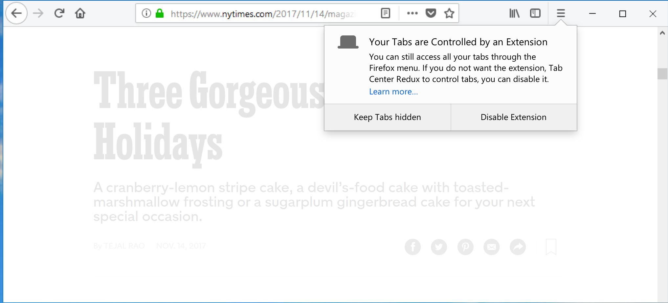668x303 pixels.
Task: Toggle the sidebar view
Action: (535, 13)
